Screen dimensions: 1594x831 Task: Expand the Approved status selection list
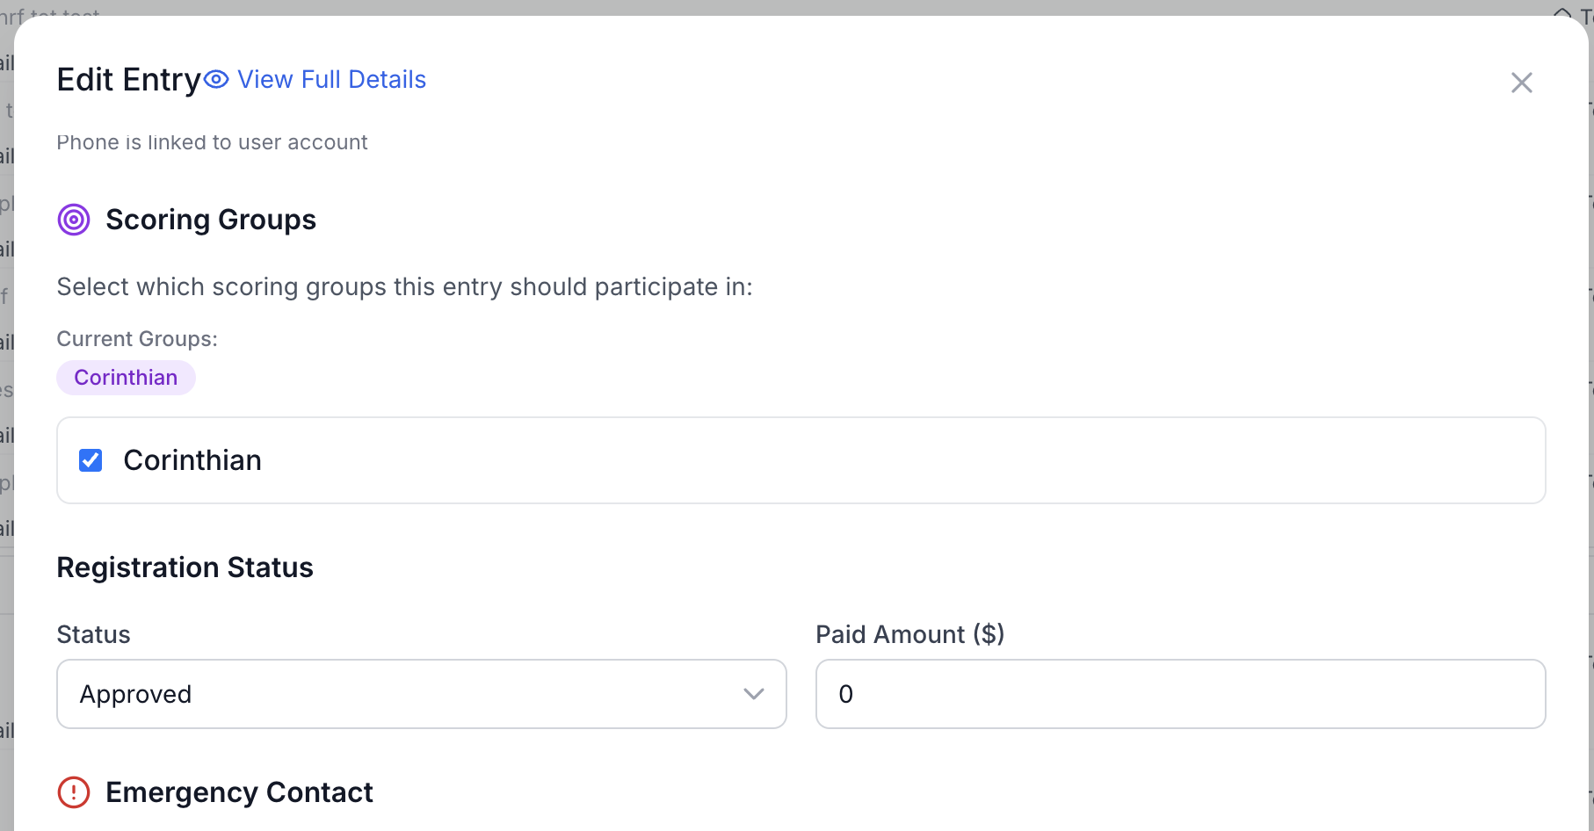click(x=421, y=694)
